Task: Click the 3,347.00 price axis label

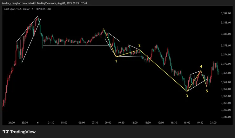Action: click(226, 117)
